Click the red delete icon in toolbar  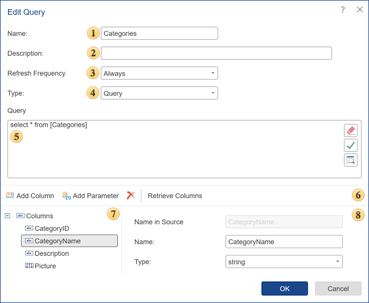[x=131, y=196]
